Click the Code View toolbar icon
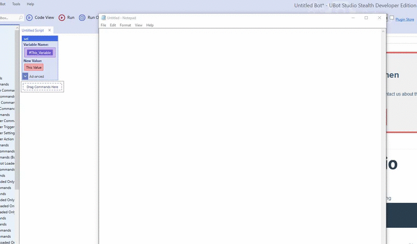 click(x=30, y=18)
